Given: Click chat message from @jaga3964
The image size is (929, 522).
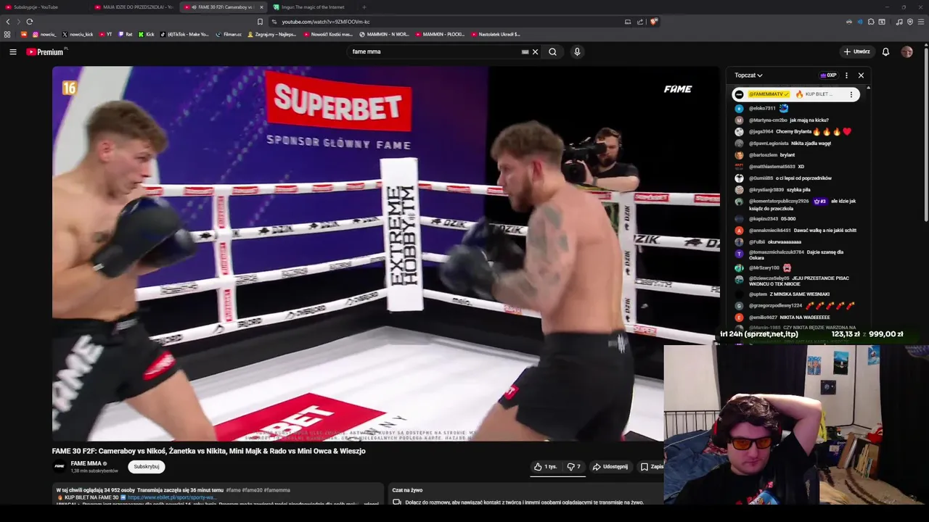Looking at the screenshot, I should click(x=793, y=132).
